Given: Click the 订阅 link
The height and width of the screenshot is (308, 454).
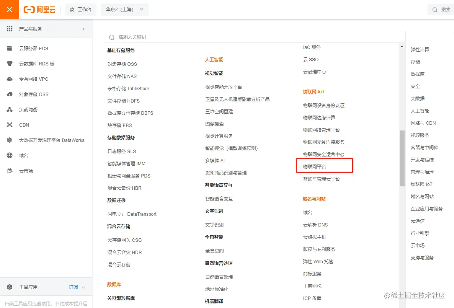Looking at the screenshot, I should pyautogui.click(x=73, y=287).
